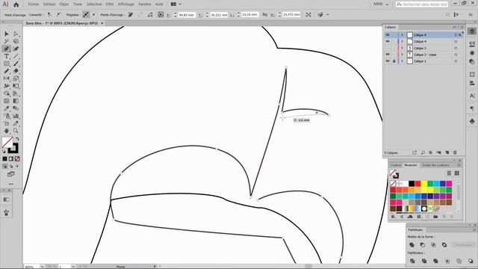Click the Adobe Stock search field
Viewport: 478px width, 269px height.
422,4
